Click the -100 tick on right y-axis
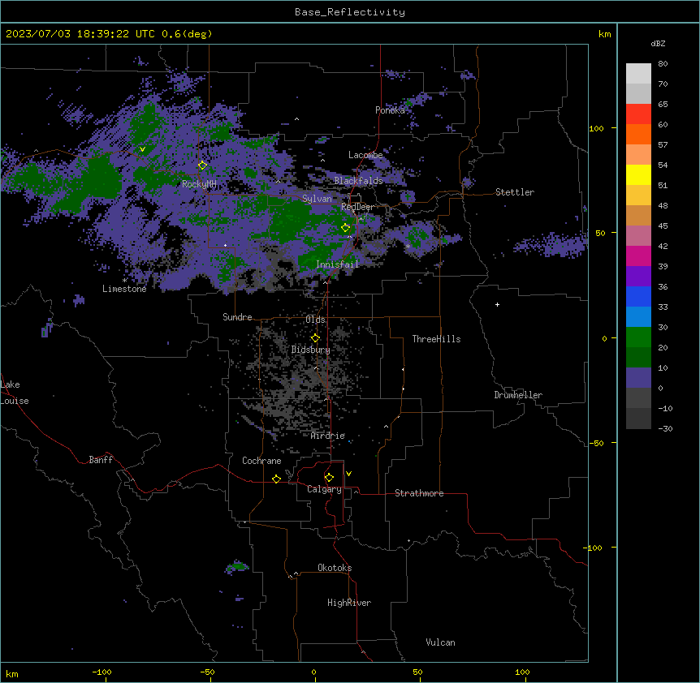 tap(594, 548)
